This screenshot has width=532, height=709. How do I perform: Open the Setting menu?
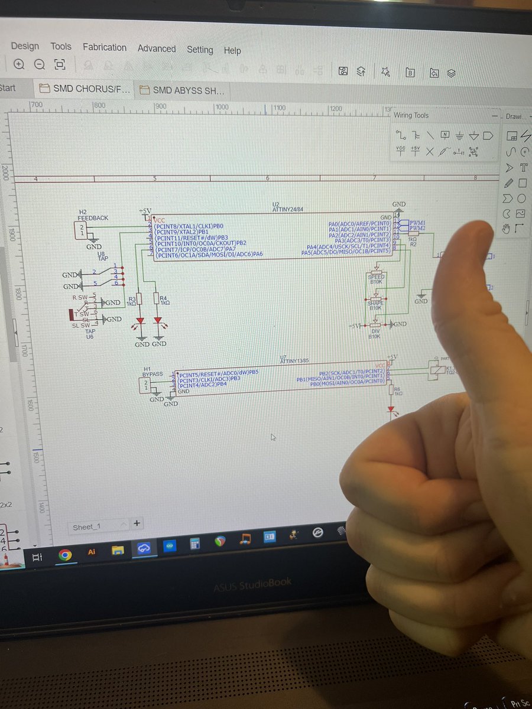point(200,50)
